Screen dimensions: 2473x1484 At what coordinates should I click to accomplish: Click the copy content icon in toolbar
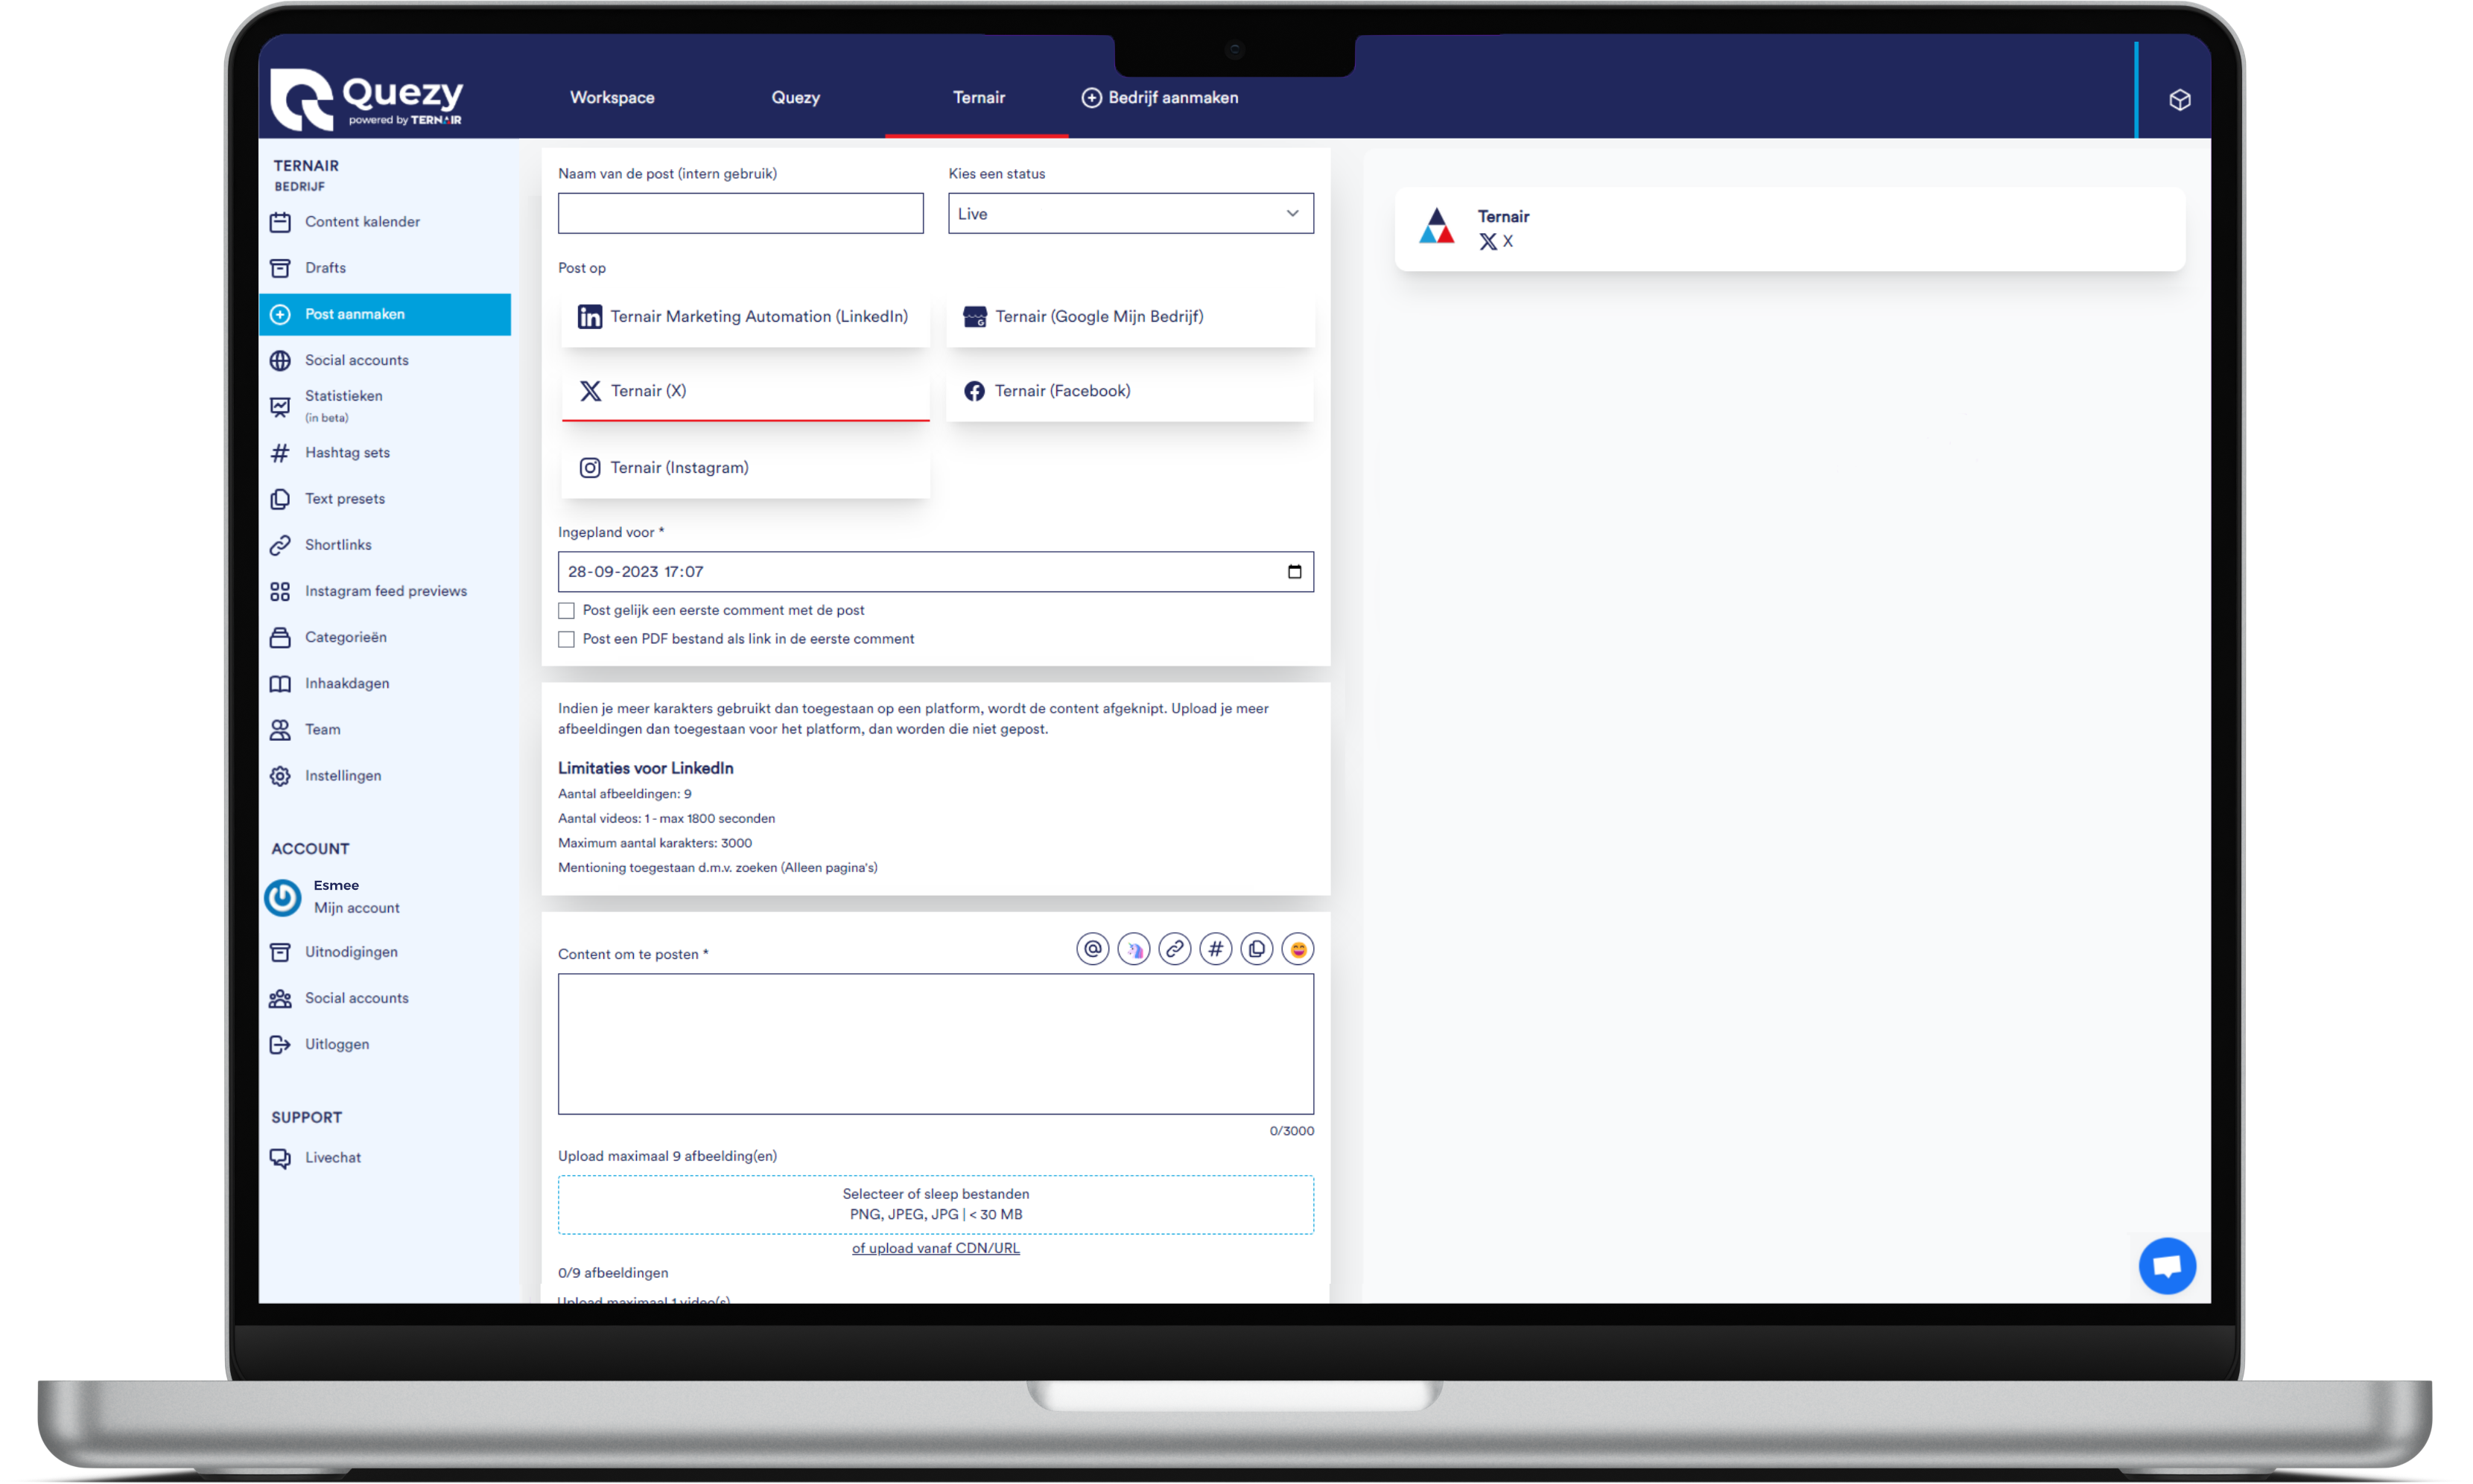pyautogui.click(x=1256, y=950)
